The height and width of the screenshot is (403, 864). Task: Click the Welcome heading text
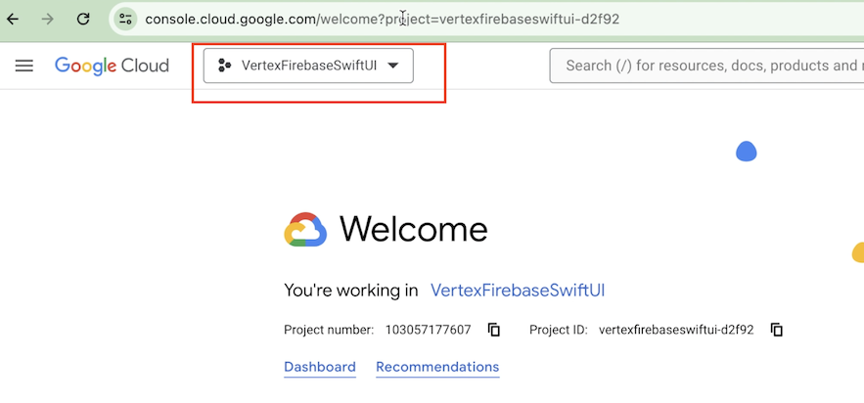(x=413, y=230)
